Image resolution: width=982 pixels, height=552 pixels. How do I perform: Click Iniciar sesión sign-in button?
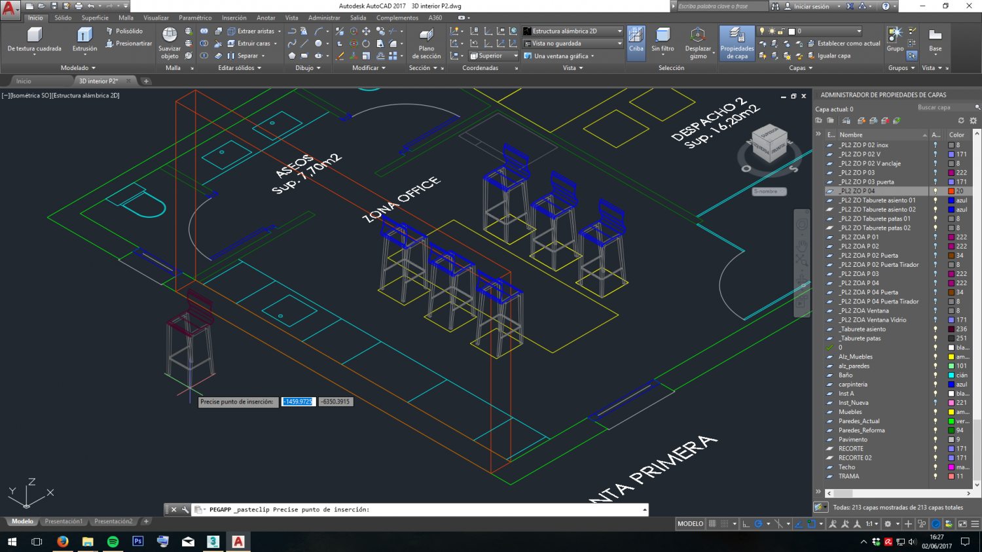tap(807, 6)
